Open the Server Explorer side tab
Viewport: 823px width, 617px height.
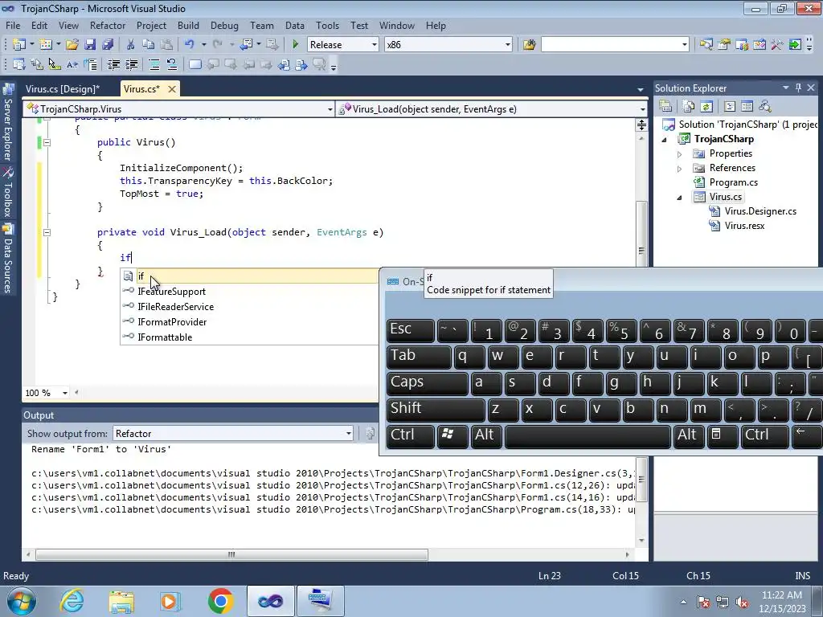(x=8, y=123)
